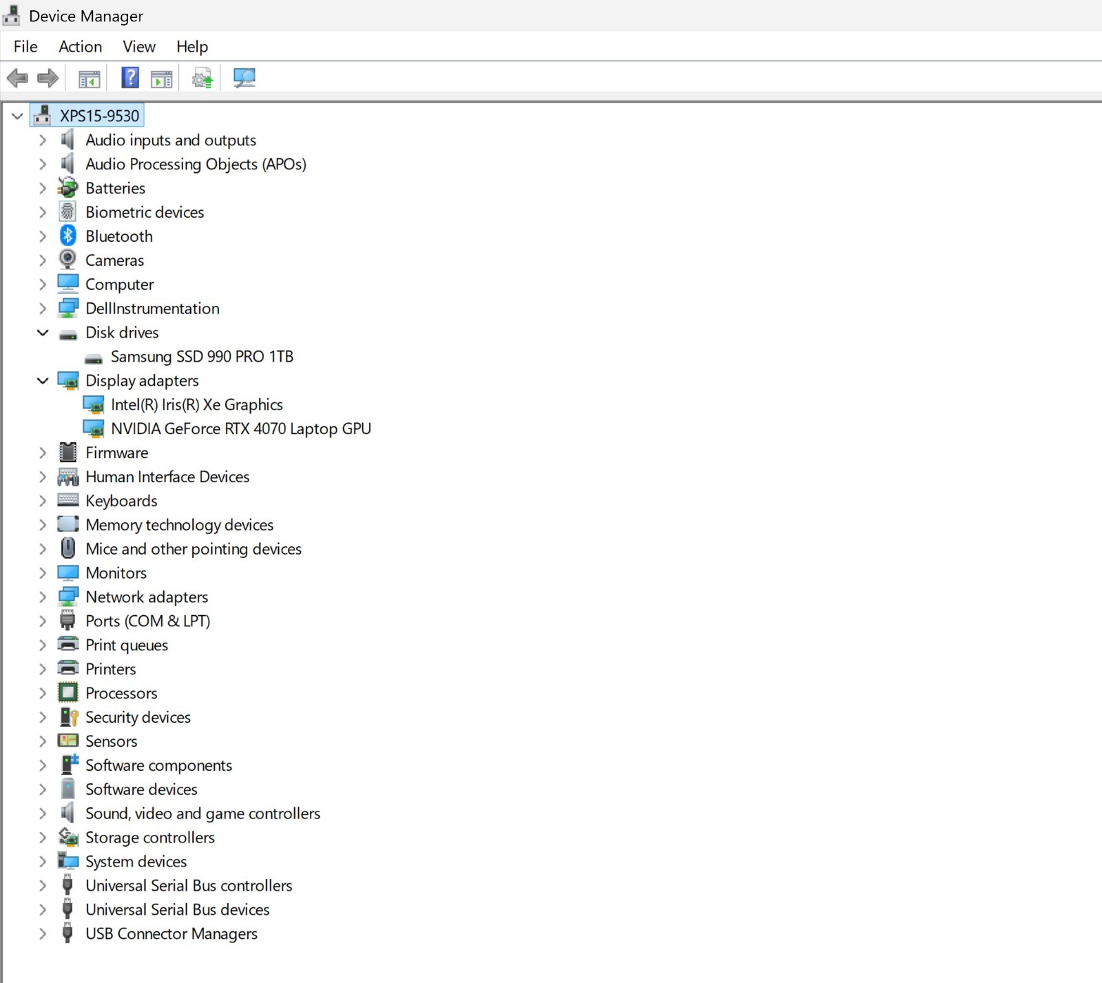Viewport: 1102px width, 983px height.
Task: Click Scan for hardware changes icon
Action: tap(244, 78)
